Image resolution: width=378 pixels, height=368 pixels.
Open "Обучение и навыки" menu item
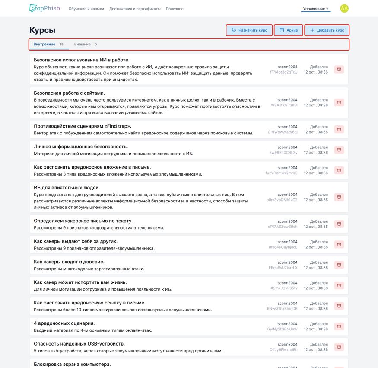(x=86, y=9)
